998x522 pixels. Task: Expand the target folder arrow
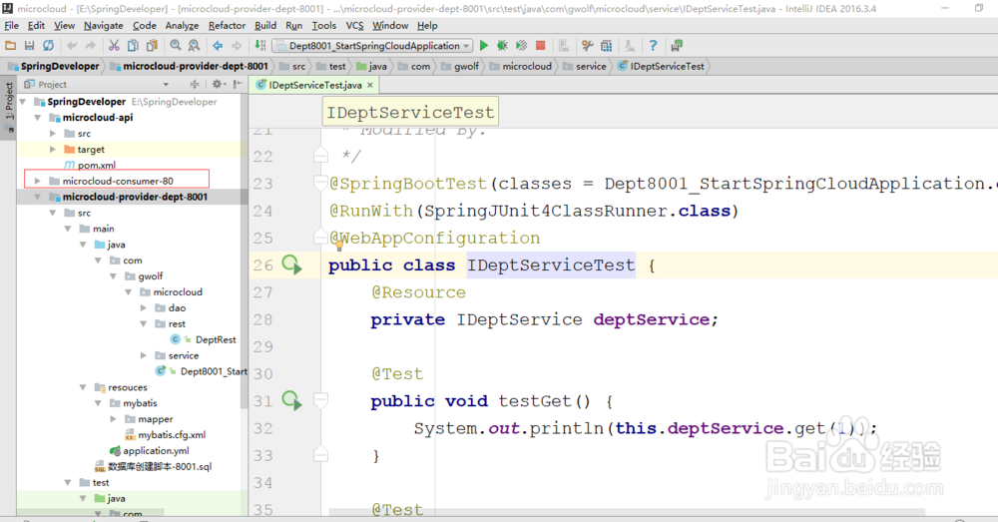tap(53, 150)
